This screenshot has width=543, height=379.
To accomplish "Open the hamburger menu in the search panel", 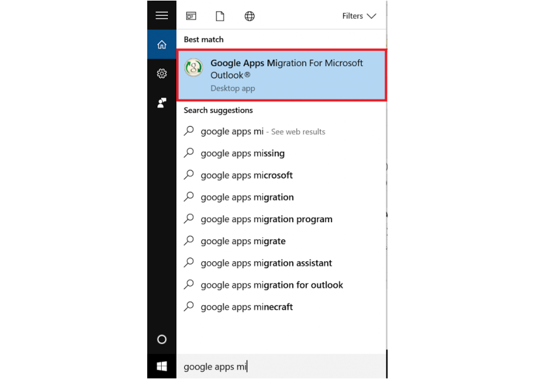I will coord(162,15).
